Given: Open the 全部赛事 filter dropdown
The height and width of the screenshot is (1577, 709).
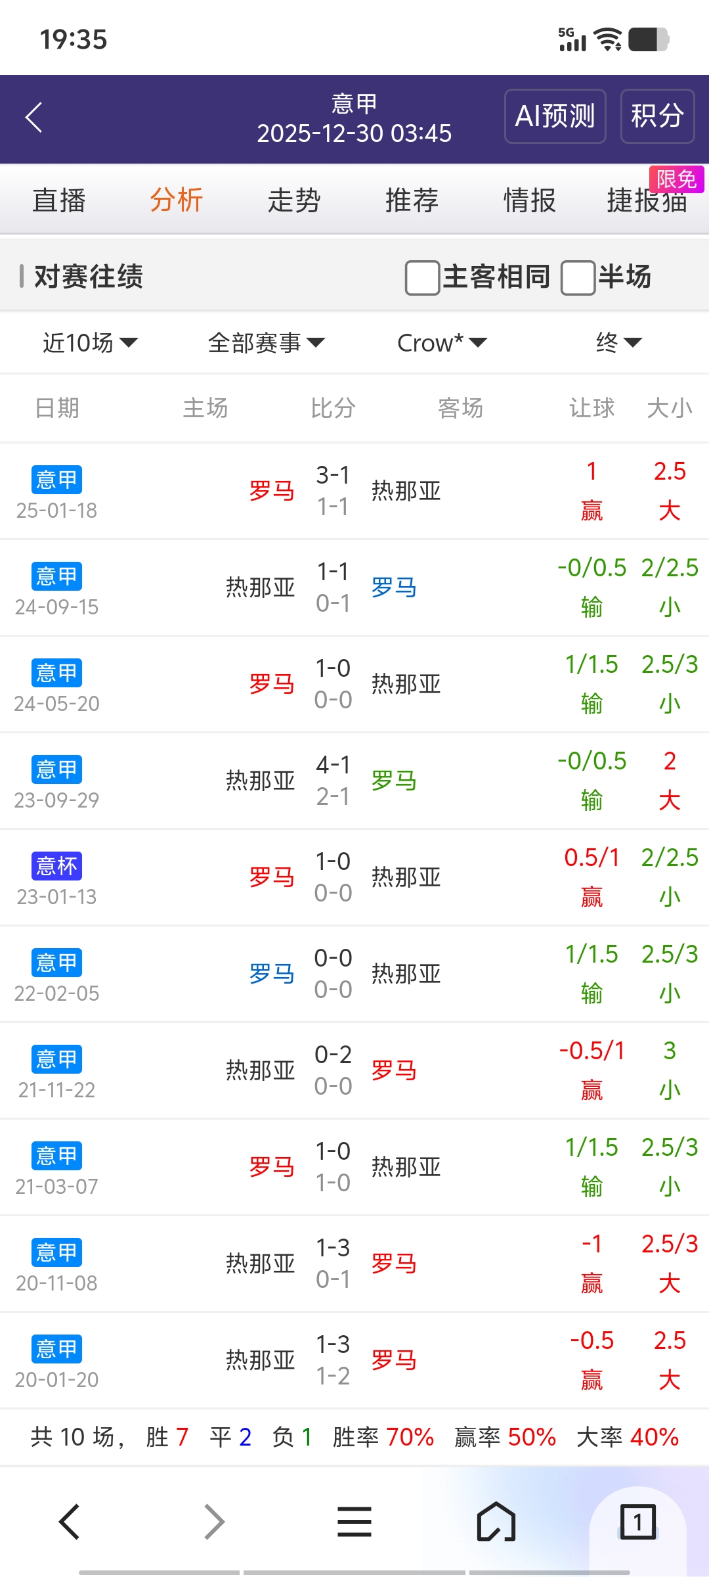Looking at the screenshot, I should coord(266,343).
